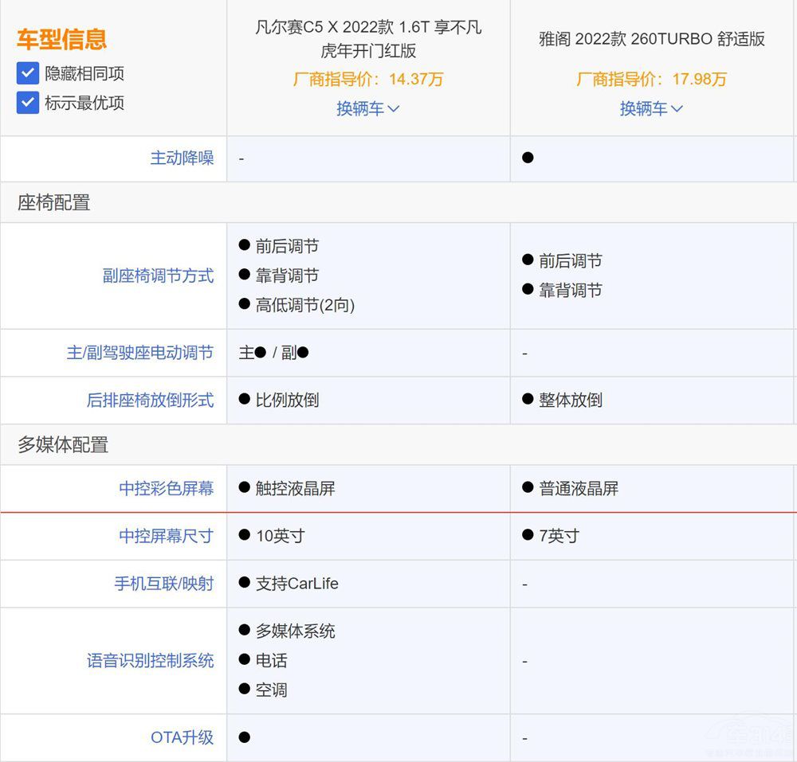Open 换辆车 dropdown under 凡尔赛C5 X
797x762 pixels.
(367, 108)
